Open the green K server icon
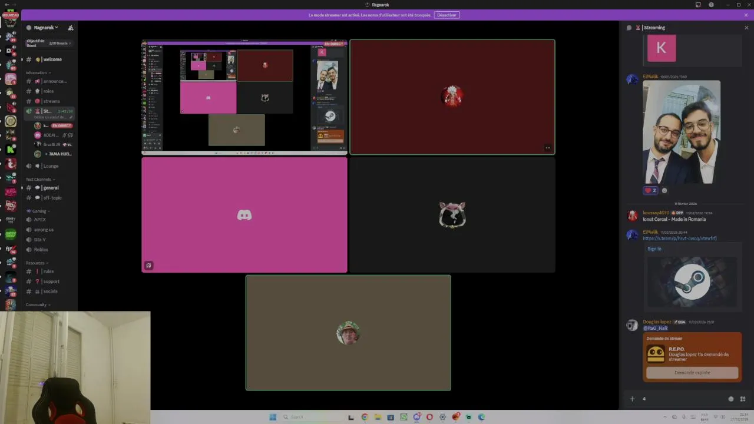 11,150
